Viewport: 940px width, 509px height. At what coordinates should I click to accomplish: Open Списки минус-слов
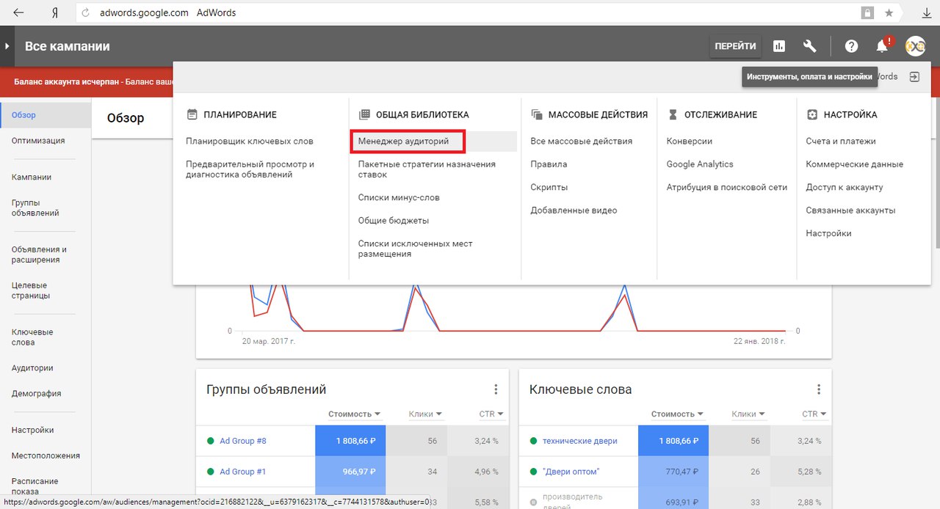(x=399, y=197)
